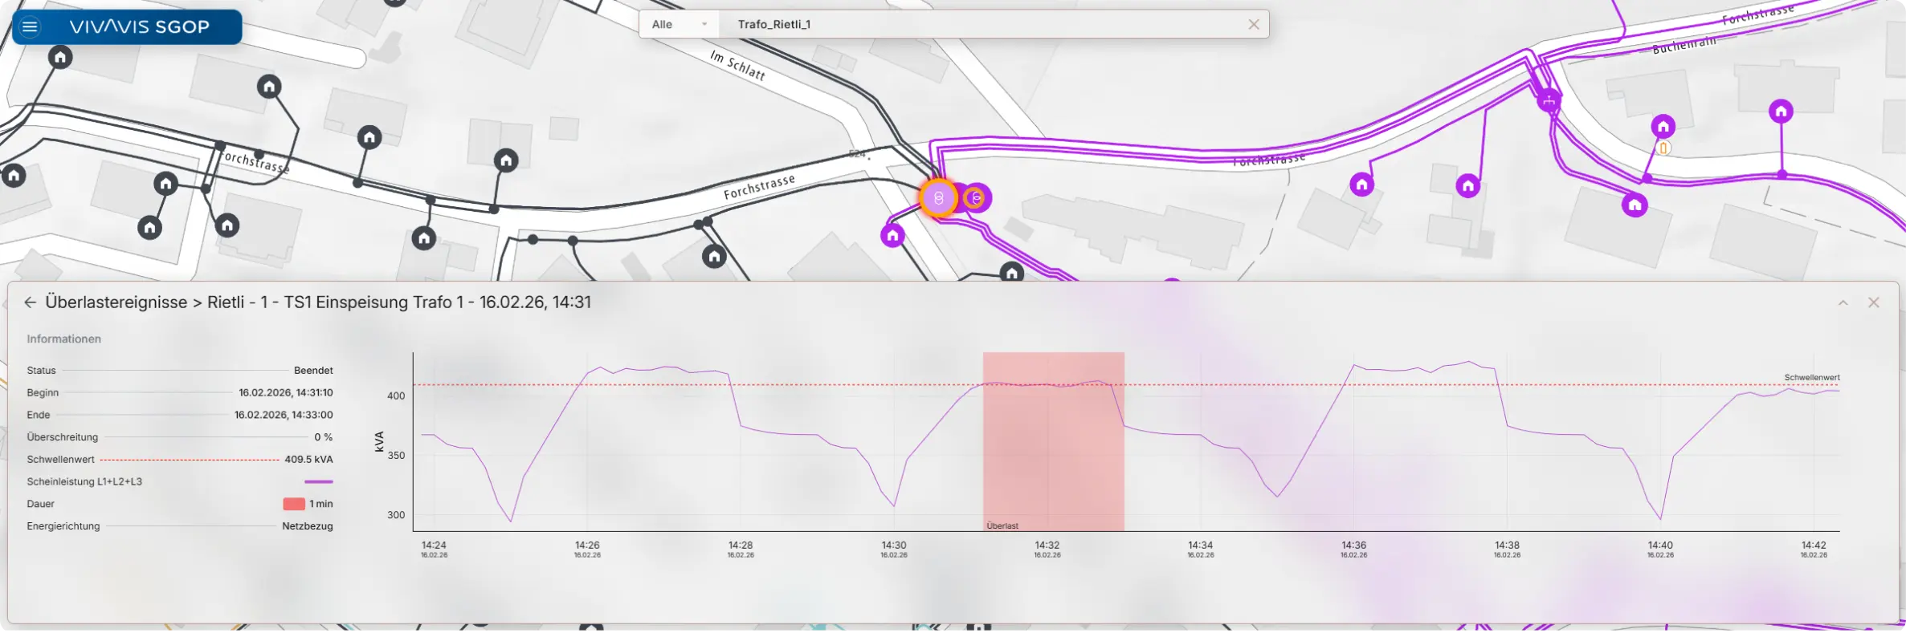The image size is (1906, 633).
Task: Click the Überlast label in the chart
Action: pyautogui.click(x=1002, y=525)
